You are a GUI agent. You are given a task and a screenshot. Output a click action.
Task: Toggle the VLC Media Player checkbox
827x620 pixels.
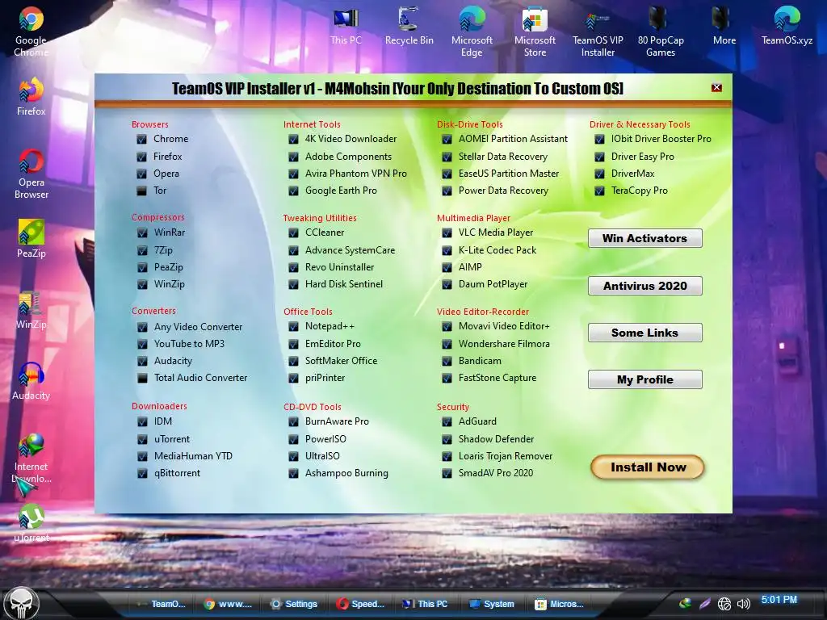447,232
